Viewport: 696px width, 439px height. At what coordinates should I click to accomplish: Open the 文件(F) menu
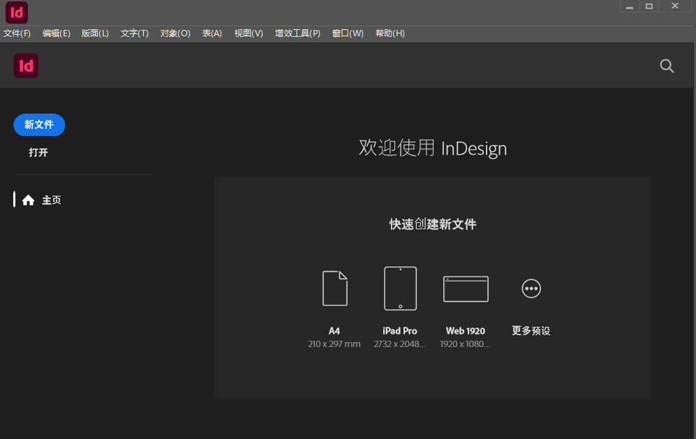pos(18,33)
